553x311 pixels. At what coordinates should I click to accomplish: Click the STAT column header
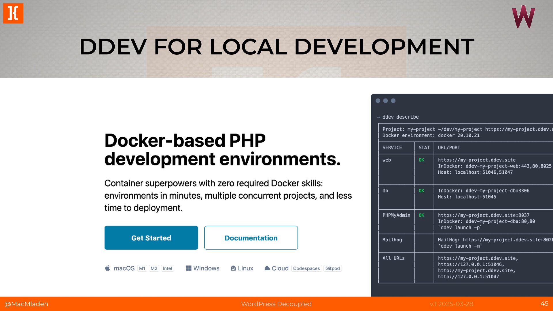[424, 147]
